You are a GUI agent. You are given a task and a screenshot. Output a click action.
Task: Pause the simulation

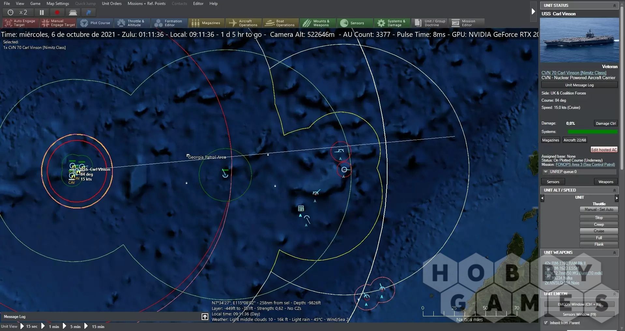click(42, 12)
